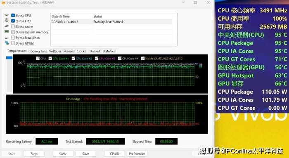Maximize the System Stability Test window
Image resolution: width=289 pixels, height=158 pixels.
point(195,2)
